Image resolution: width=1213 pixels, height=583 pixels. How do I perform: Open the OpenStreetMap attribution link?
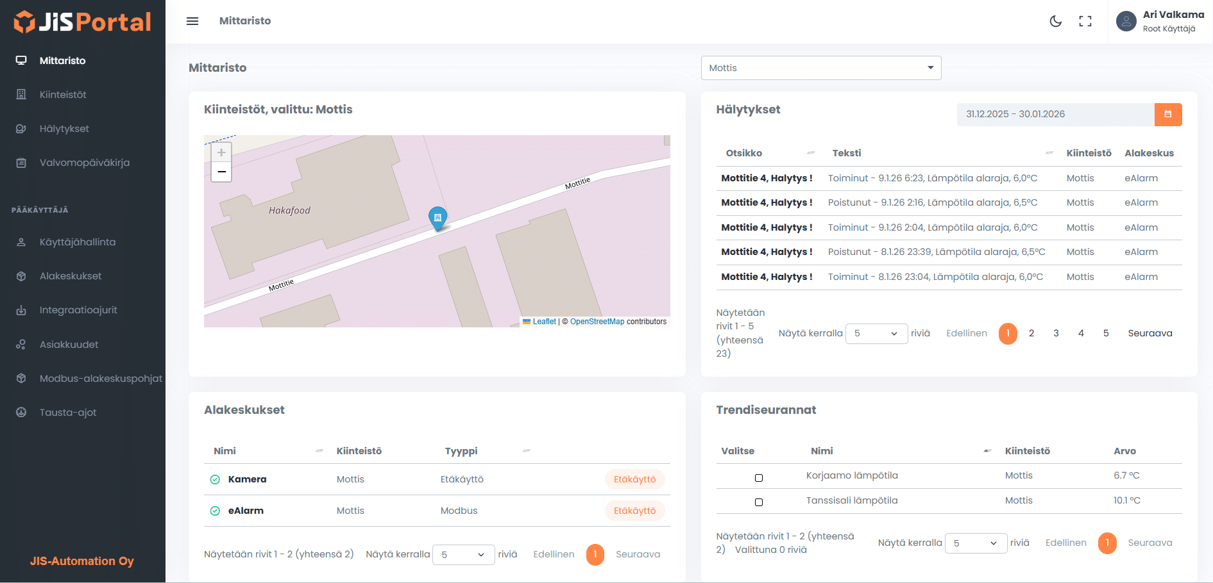(597, 322)
